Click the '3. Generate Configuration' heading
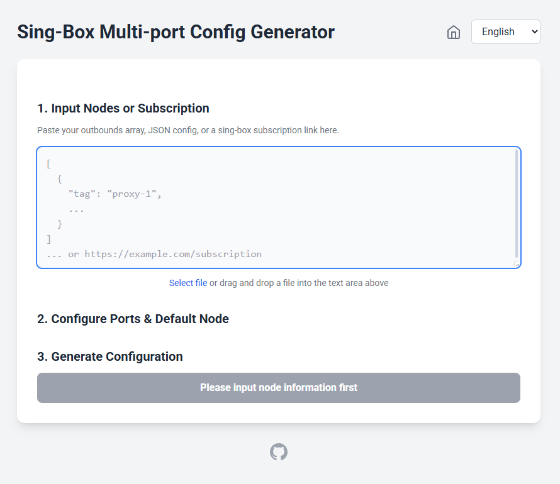 (x=110, y=356)
